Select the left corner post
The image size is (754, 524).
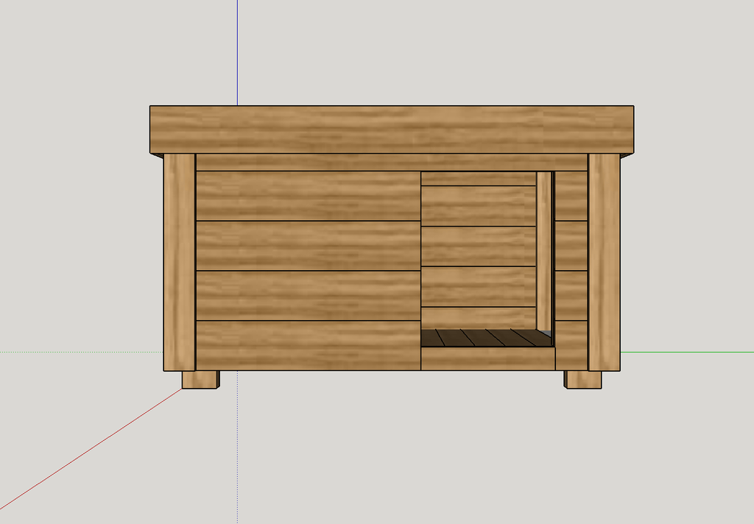tap(180, 263)
